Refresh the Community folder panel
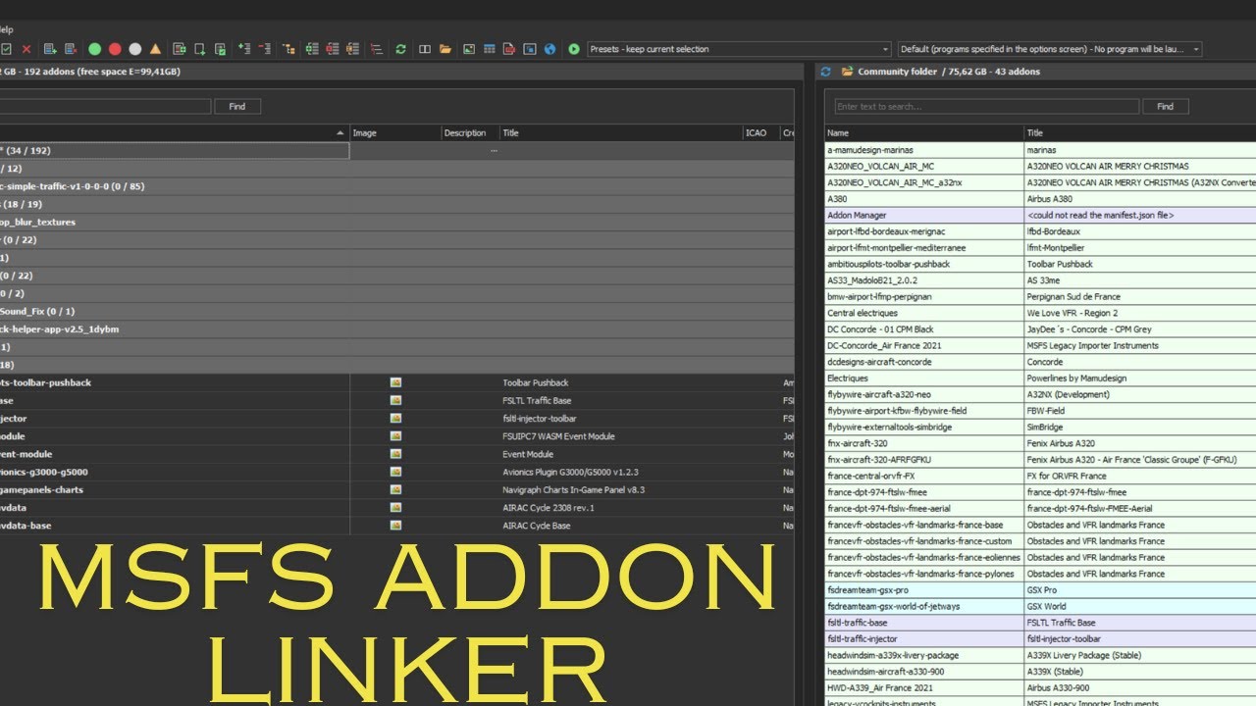 pos(825,72)
